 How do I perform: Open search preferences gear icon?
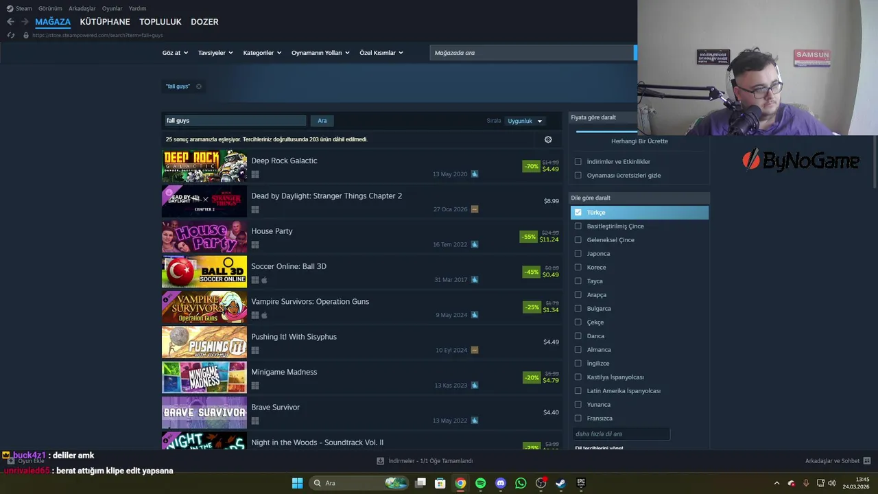pos(548,139)
